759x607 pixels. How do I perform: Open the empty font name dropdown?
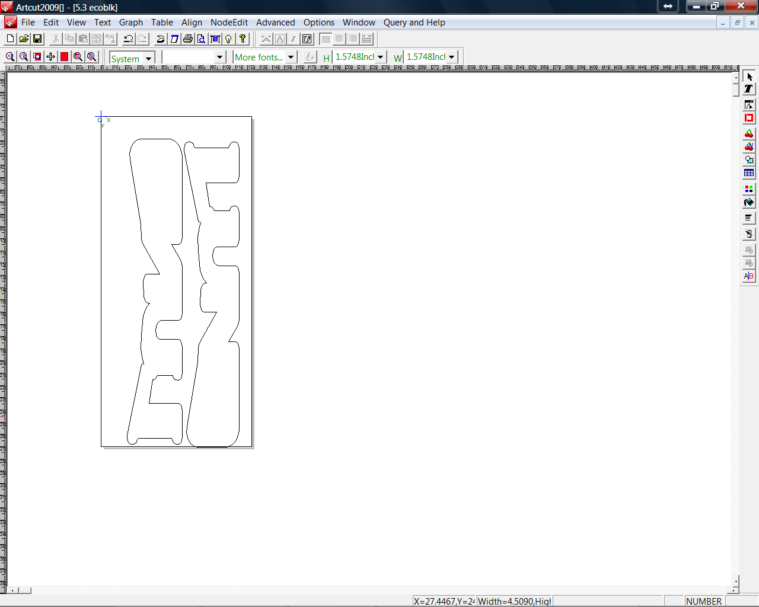(x=220, y=57)
